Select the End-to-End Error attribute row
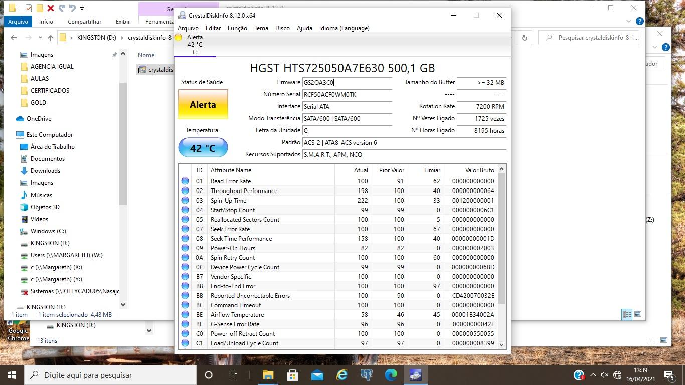The height and width of the screenshot is (385, 685). pyautogui.click(x=338, y=286)
